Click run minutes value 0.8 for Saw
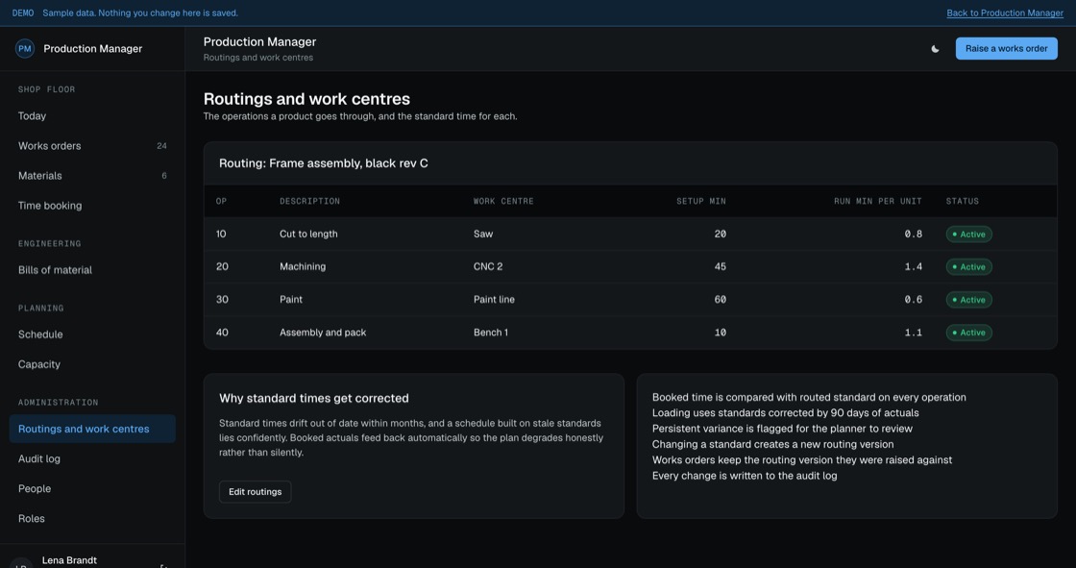The width and height of the screenshot is (1076, 568). tap(914, 234)
